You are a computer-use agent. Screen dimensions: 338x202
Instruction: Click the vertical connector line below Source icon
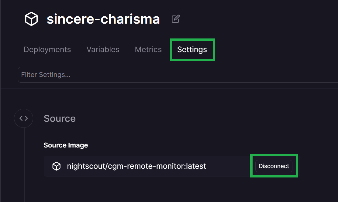24,165
